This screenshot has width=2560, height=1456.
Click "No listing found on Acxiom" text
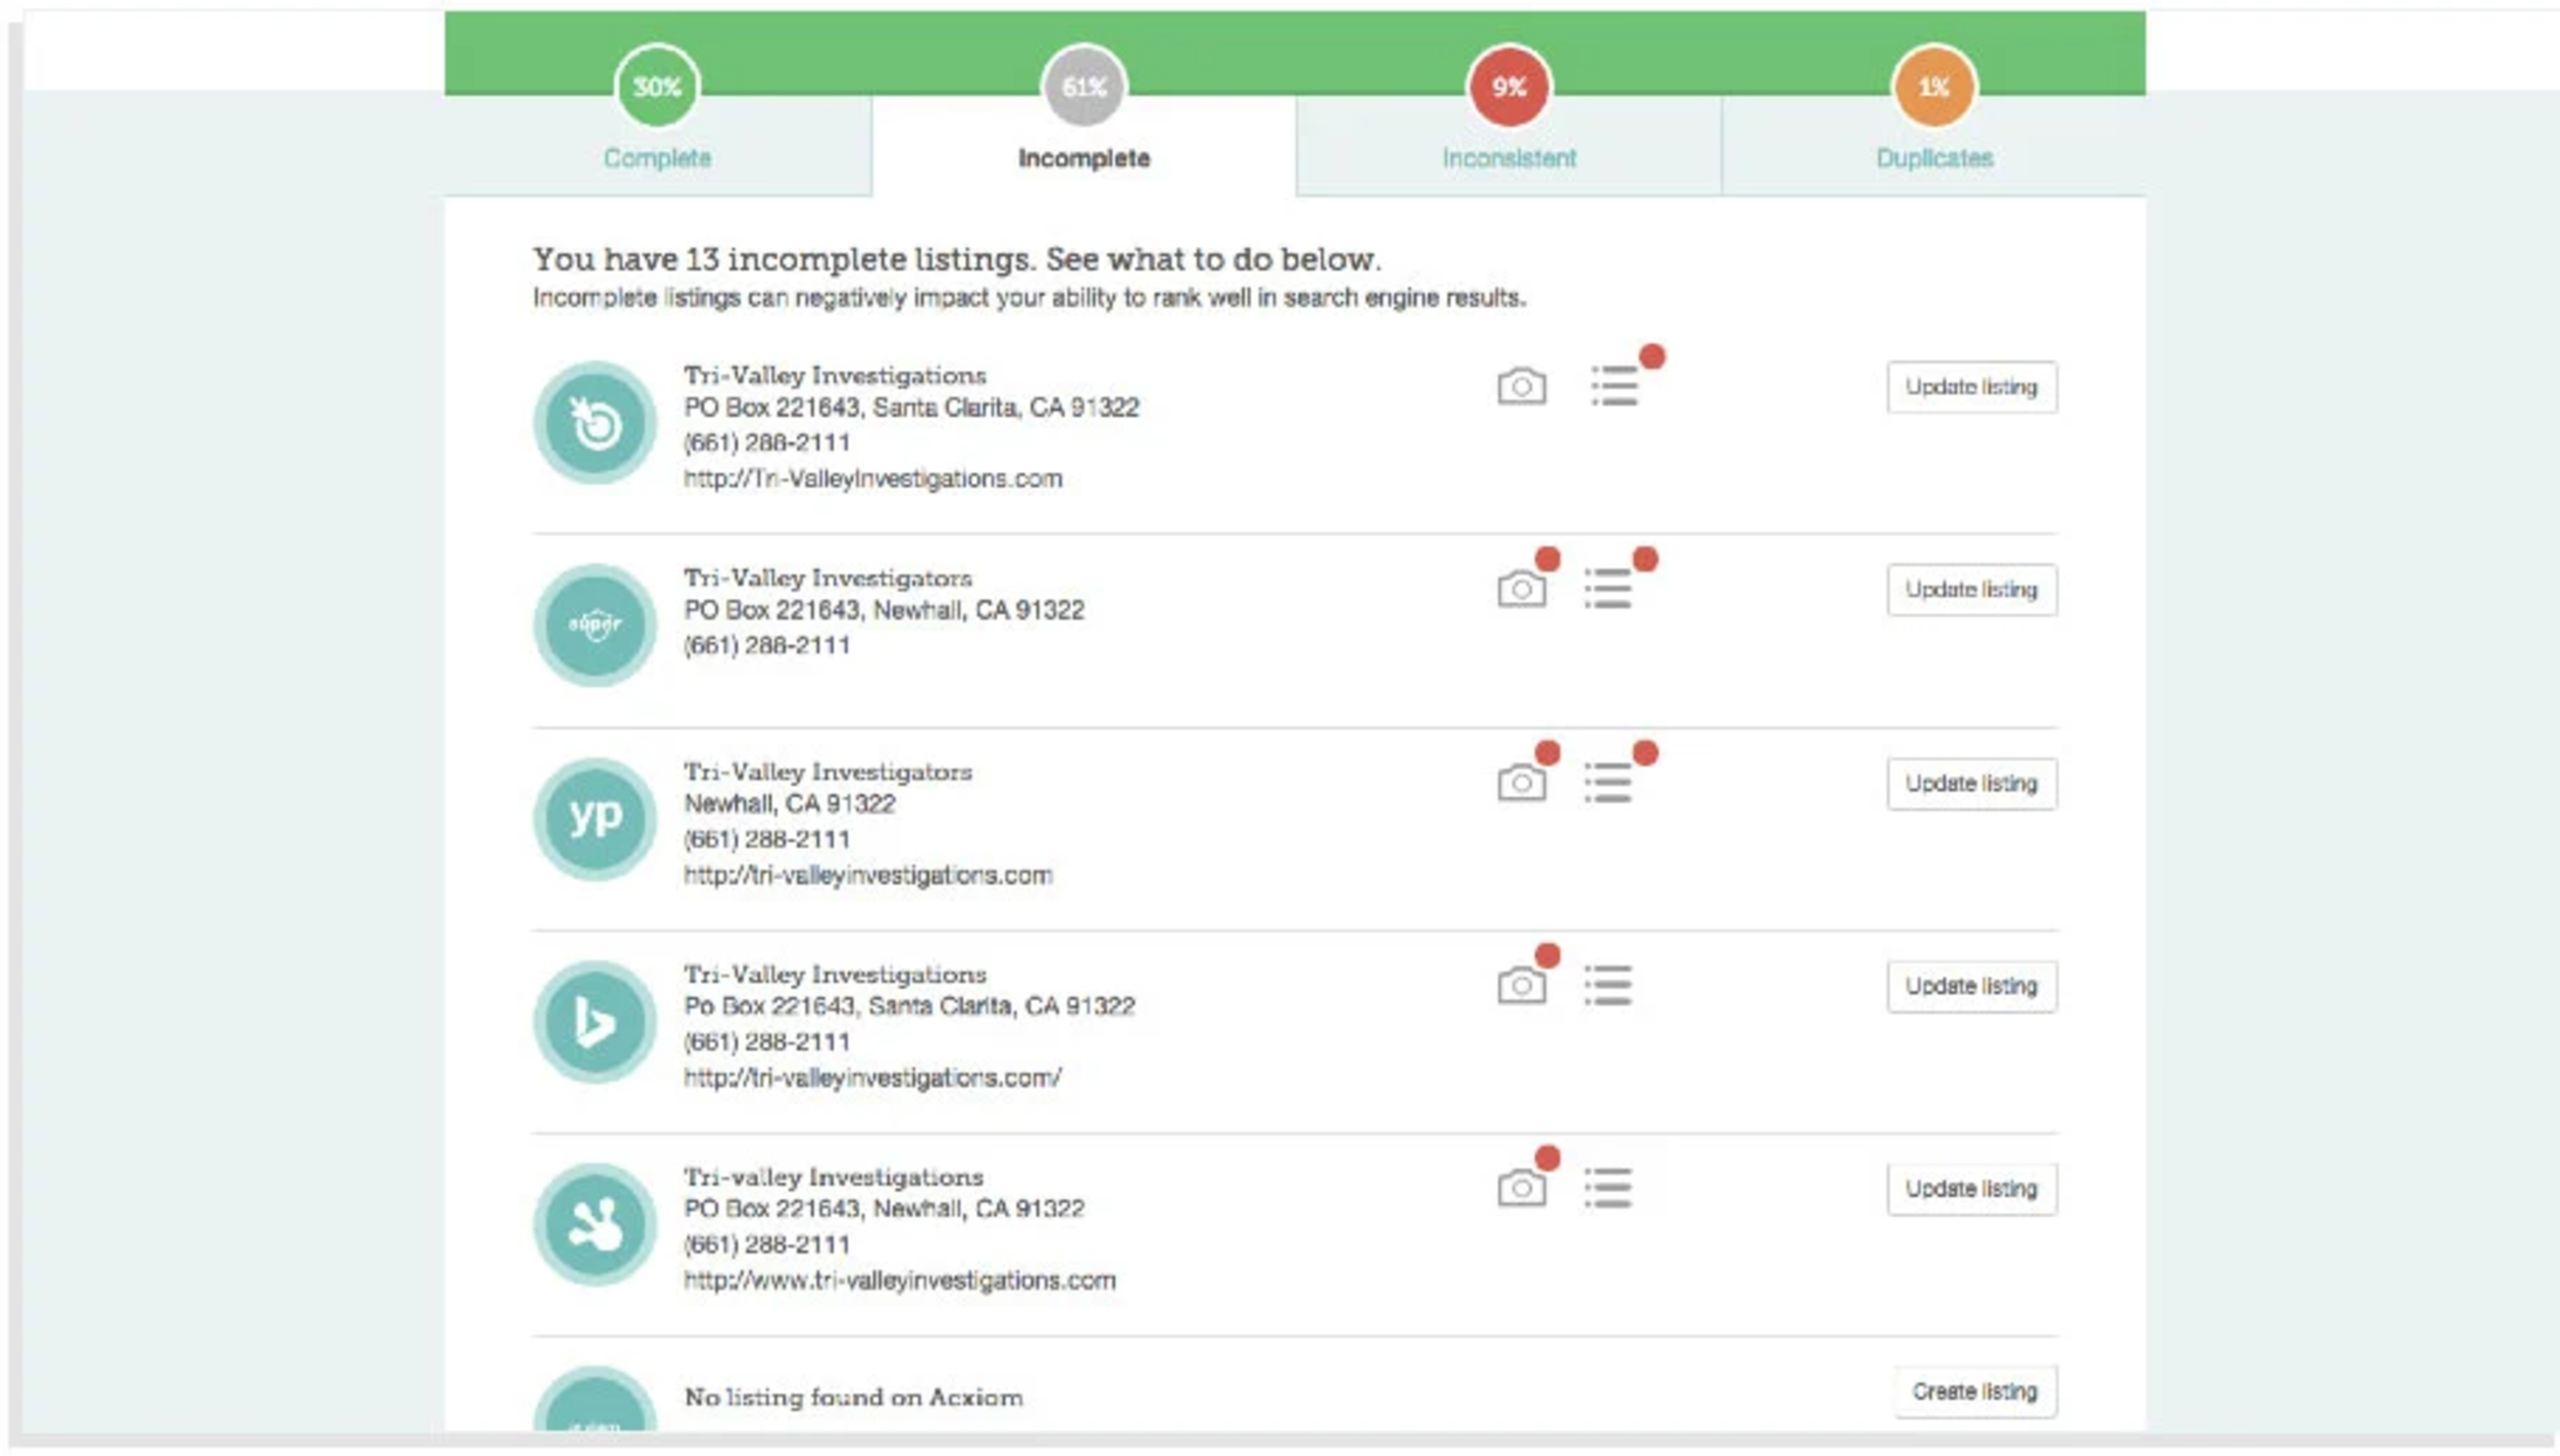(853, 1398)
